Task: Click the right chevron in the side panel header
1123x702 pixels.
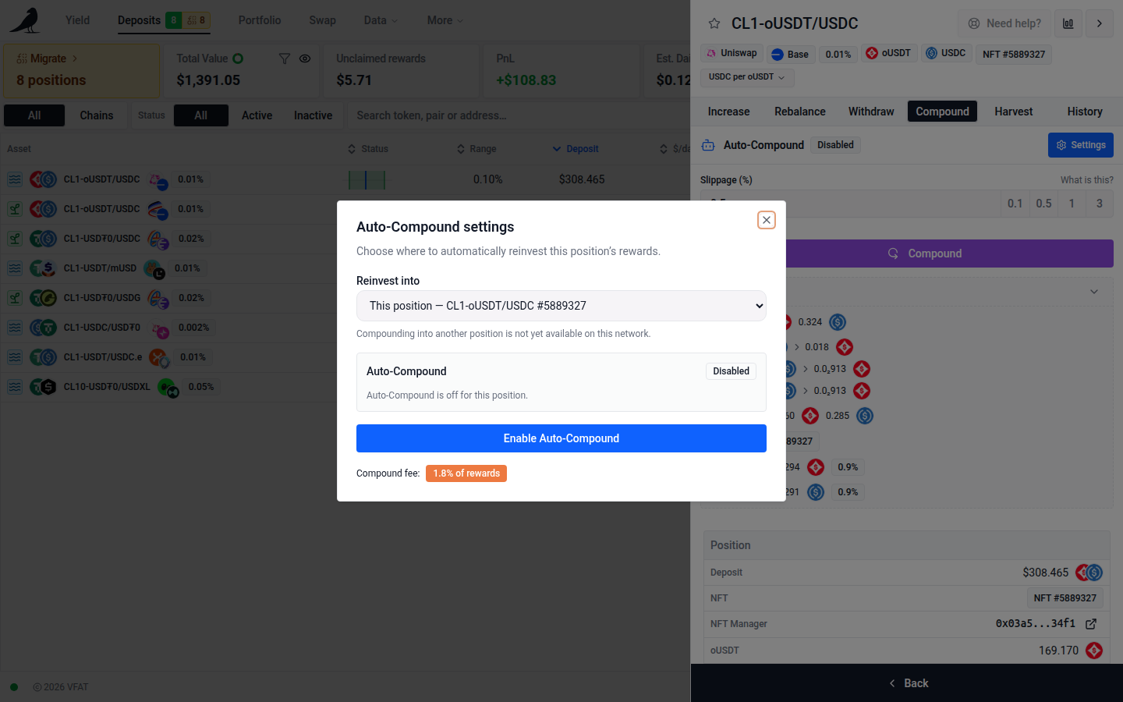Action: tap(1100, 23)
